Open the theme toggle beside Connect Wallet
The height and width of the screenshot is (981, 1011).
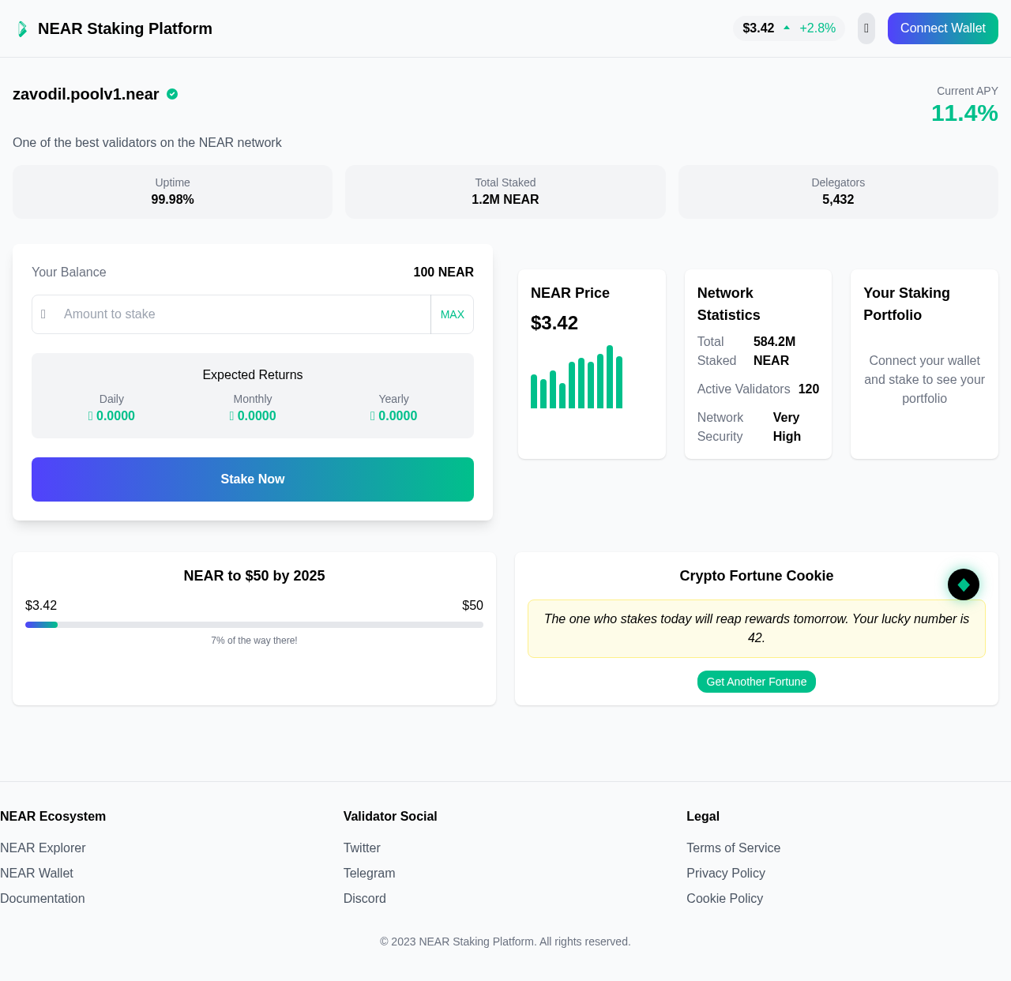coord(866,28)
